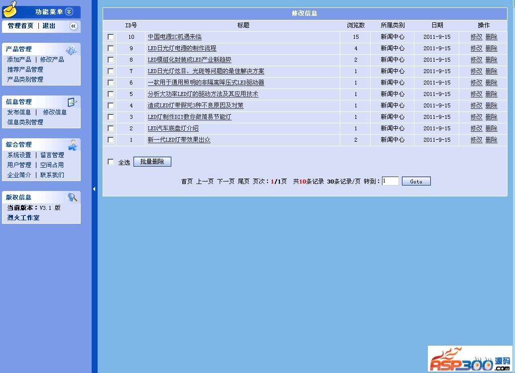Click 当前版本 V3.1 版 text

[34, 208]
